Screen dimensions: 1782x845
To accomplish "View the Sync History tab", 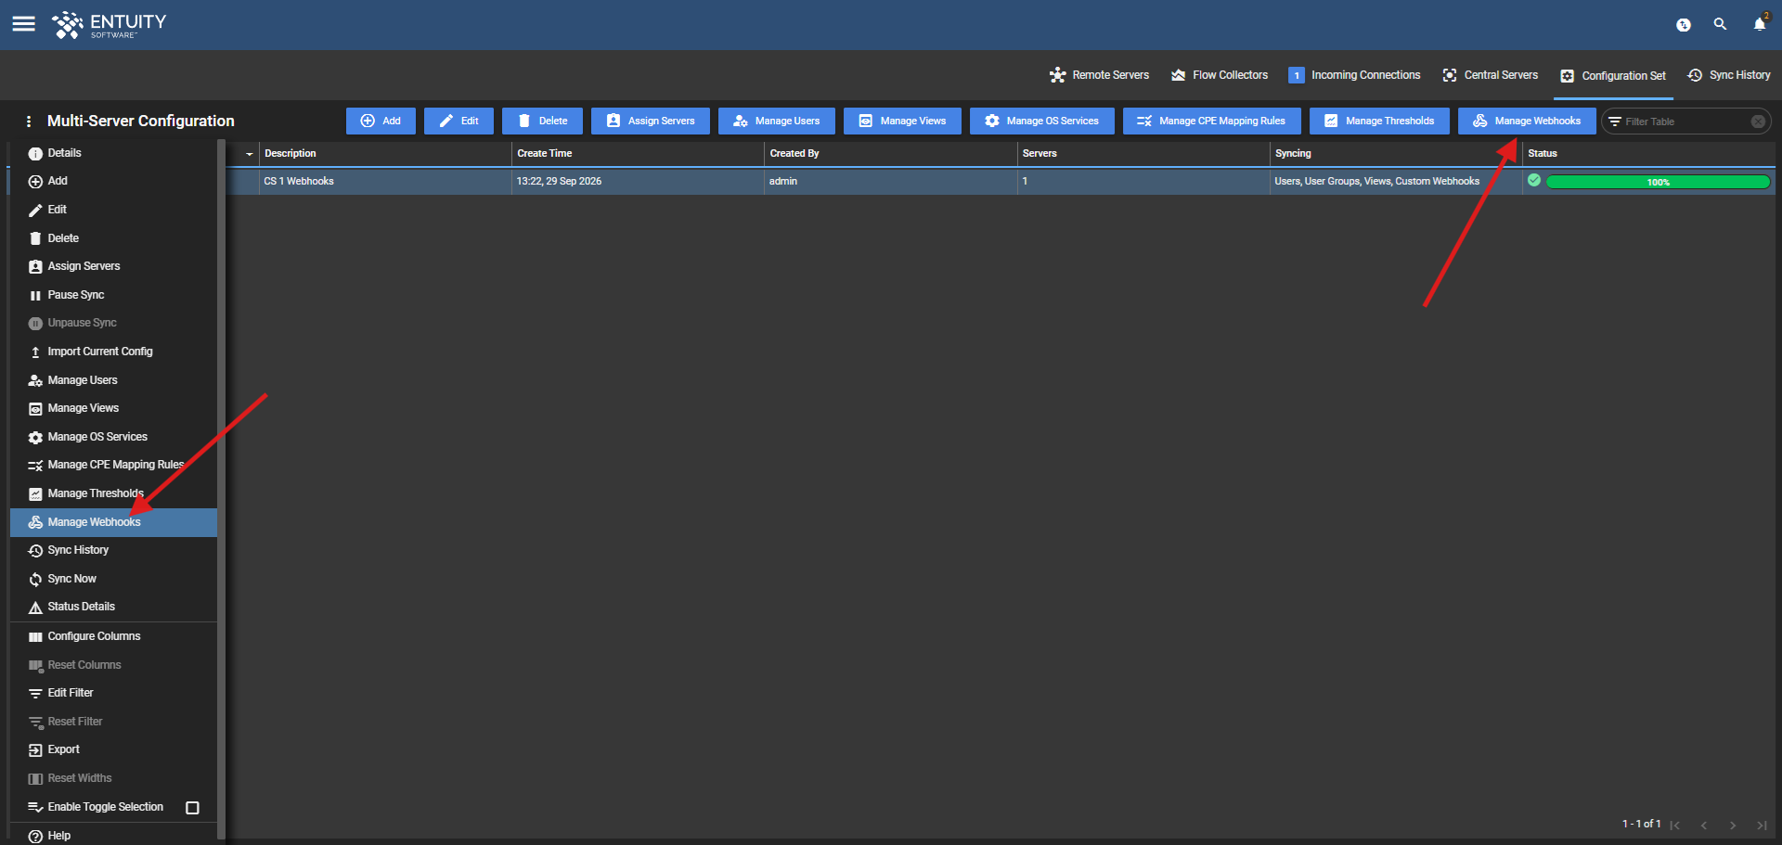I will 1728,75.
